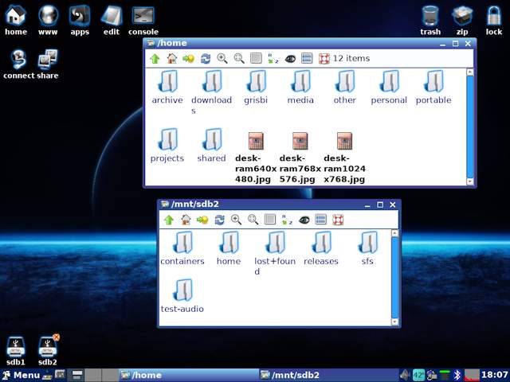Click the Bluetooth tray icon
This screenshot has width=510, height=382.
point(457,375)
